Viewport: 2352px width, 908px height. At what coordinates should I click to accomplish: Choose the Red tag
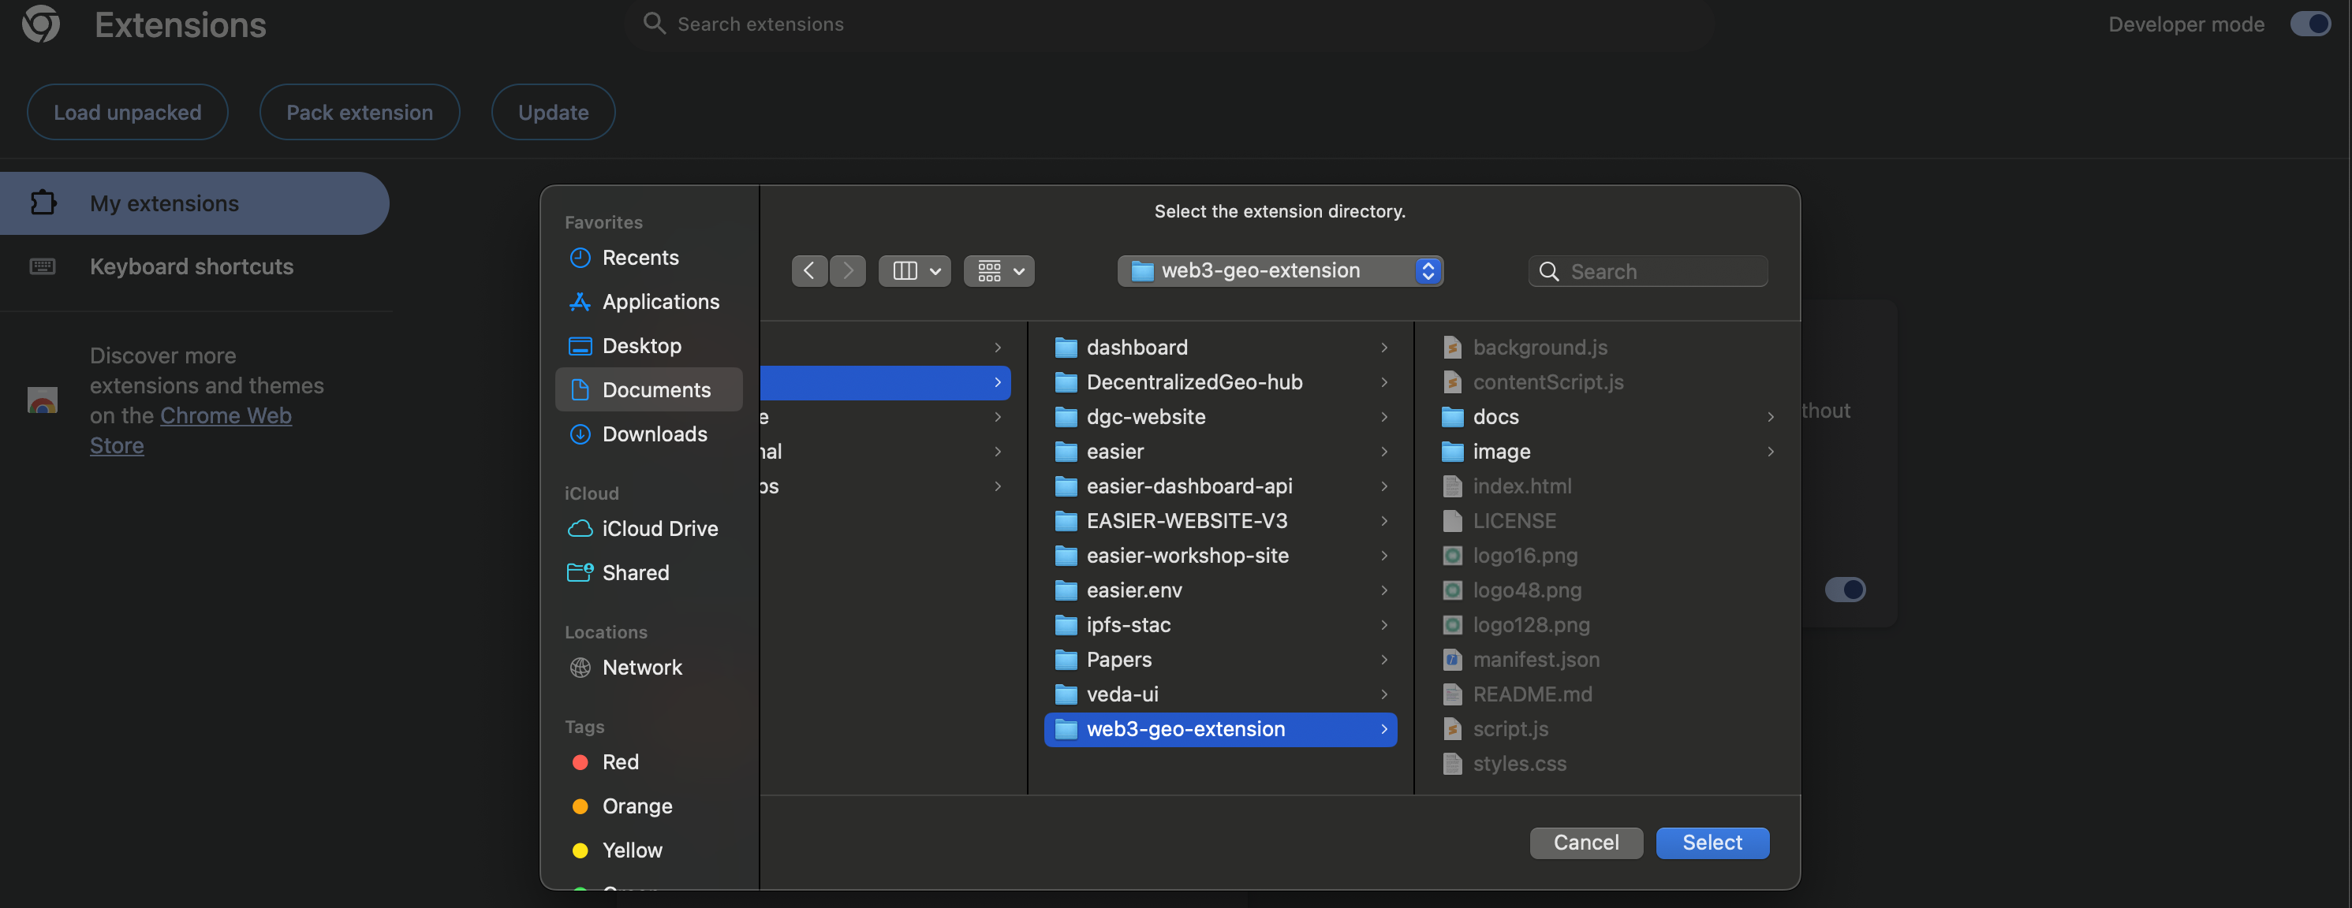pos(649,762)
